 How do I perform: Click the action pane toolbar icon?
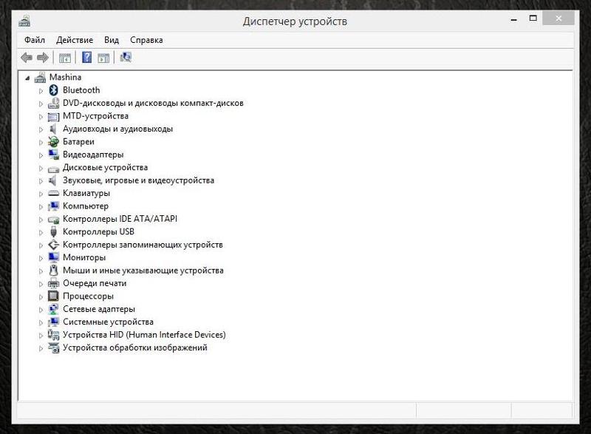[103, 58]
